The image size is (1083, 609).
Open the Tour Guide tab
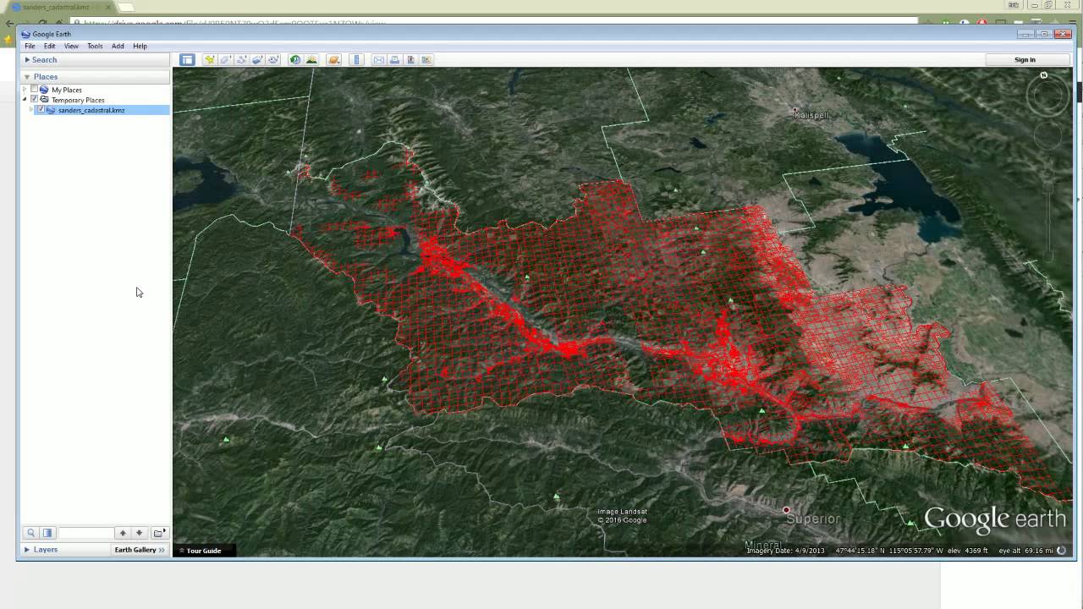pyautogui.click(x=204, y=551)
